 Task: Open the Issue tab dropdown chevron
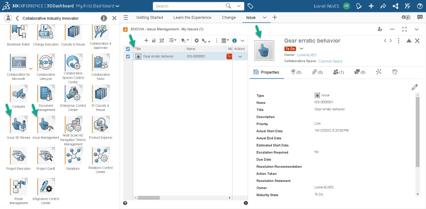[x=264, y=17]
